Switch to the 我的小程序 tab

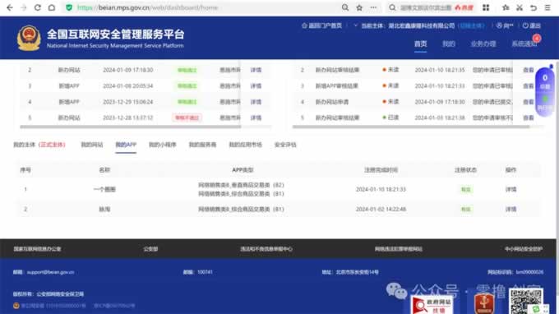click(x=162, y=145)
